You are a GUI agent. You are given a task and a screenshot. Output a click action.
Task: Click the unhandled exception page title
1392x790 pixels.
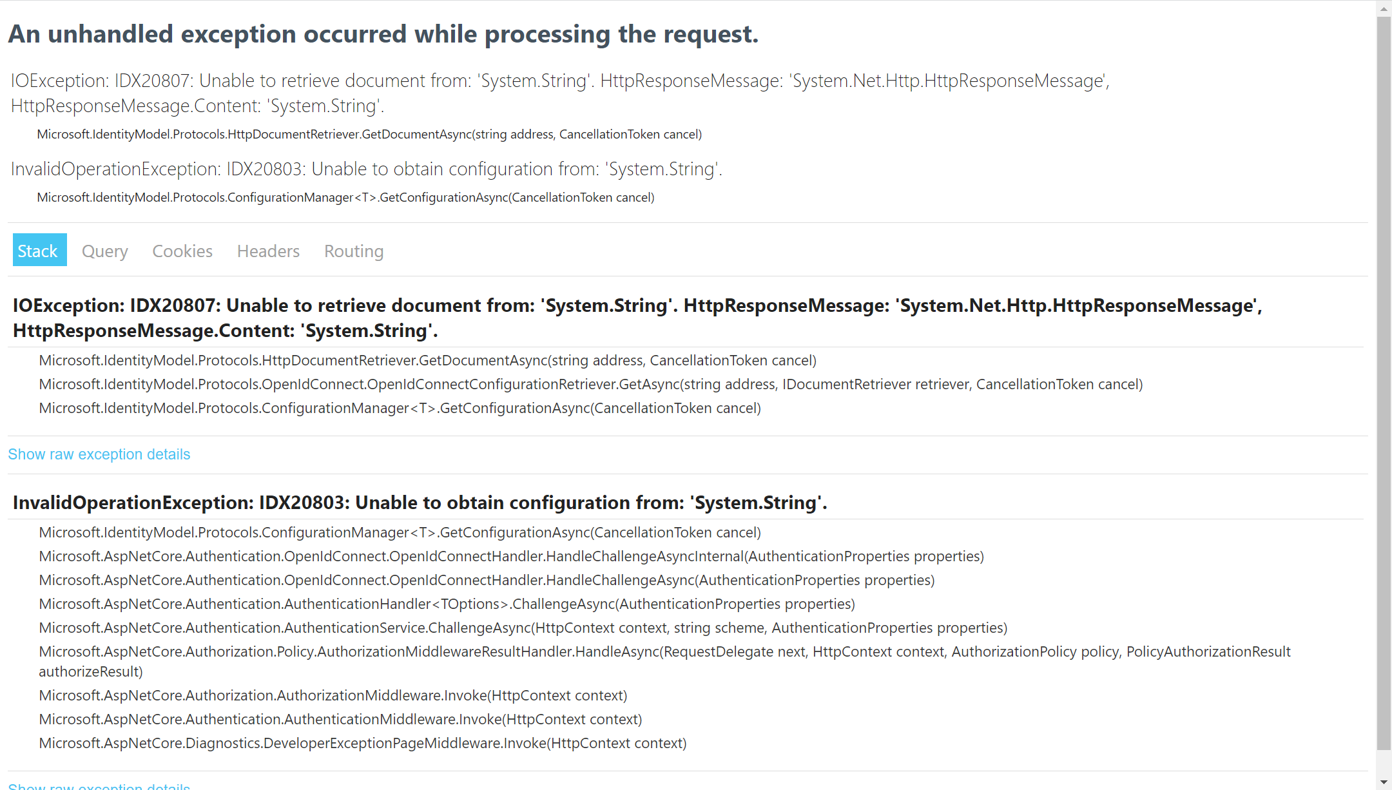(x=383, y=34)
